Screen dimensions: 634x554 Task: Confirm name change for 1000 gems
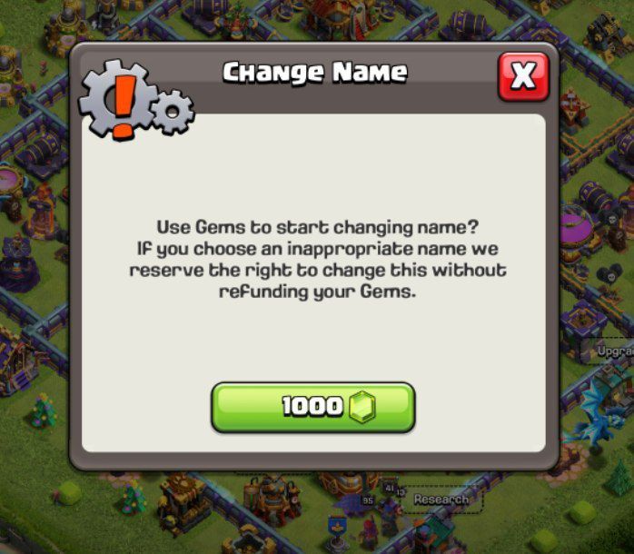pyautogui.click(x=313, y=407)
